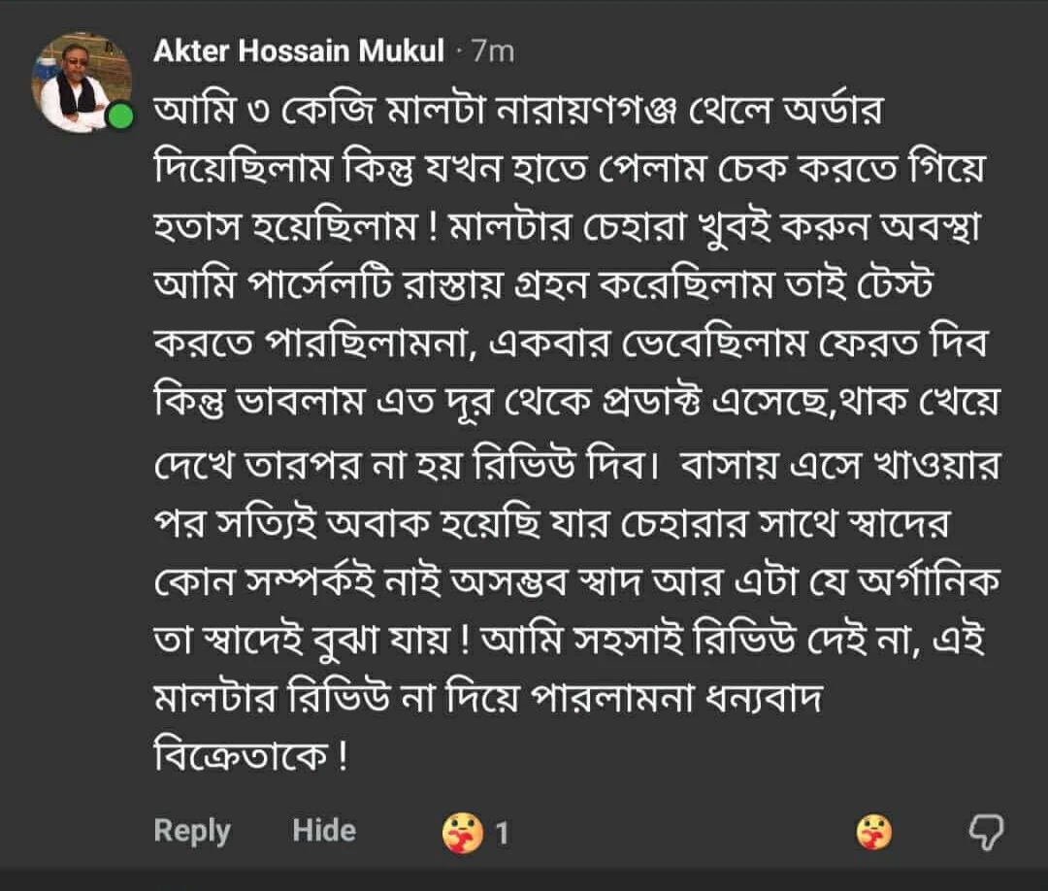The width and height of the screenshot is (1048, 891).
Task: Click Akter Hossain Mukul's profile picture
Action: tap(83, 82)
